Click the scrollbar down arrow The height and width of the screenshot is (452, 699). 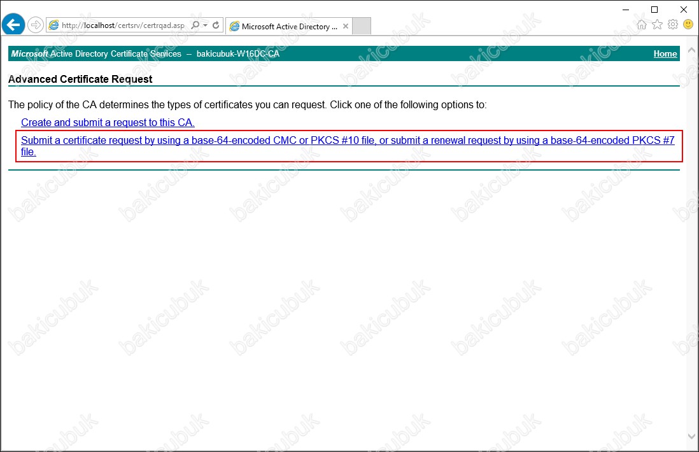691,436
